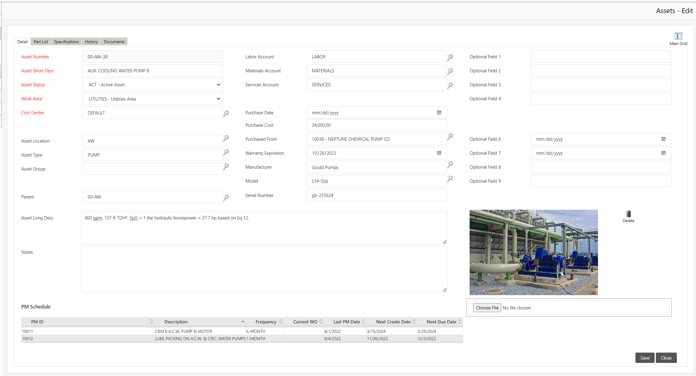Switch to the Part List tab

40,41
